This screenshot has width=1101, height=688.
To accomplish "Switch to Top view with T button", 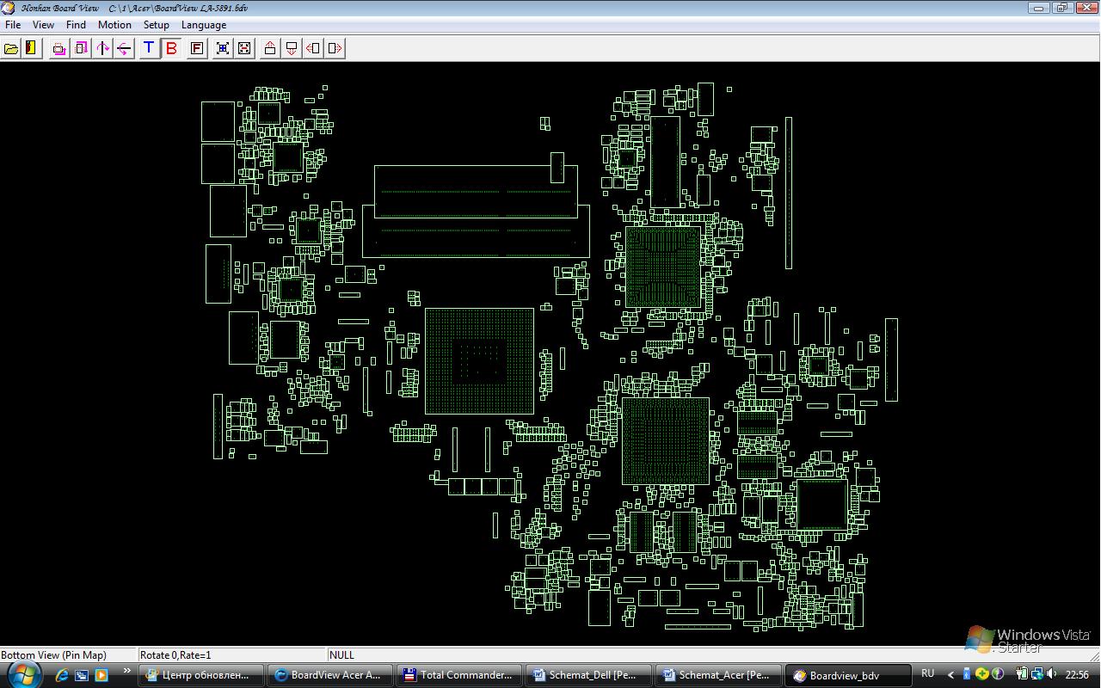I will 149,48.
